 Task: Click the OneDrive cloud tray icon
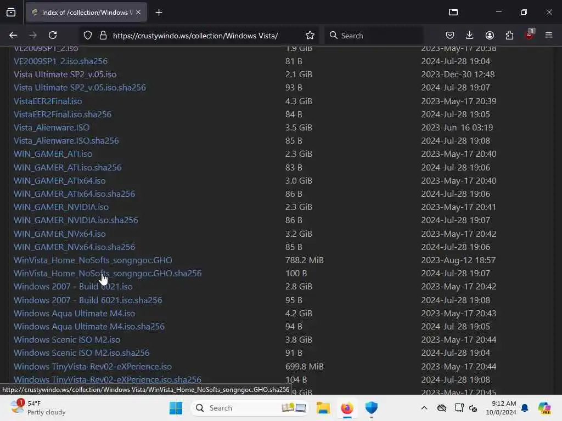tap(442, 408)
